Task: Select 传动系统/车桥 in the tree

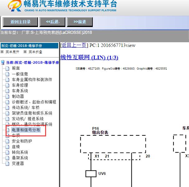Action: 26,107
